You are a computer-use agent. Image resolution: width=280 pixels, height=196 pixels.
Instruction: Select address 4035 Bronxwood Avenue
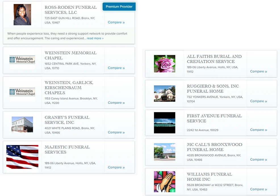214,158
